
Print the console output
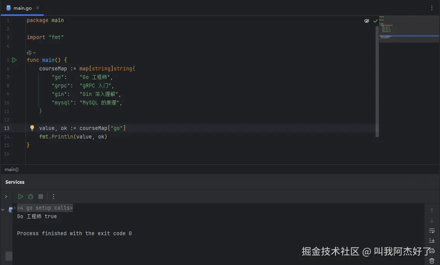[x=432, y=251]
